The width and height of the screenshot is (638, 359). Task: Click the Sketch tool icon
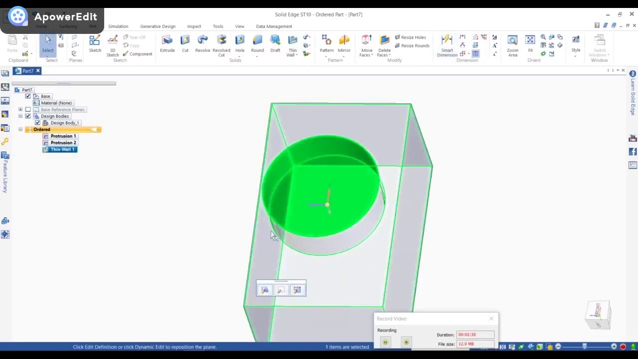[x=95, y=44]
